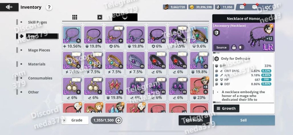Select the all-items grid tab icon
293x135 pixels.
(x=75, y=17)
